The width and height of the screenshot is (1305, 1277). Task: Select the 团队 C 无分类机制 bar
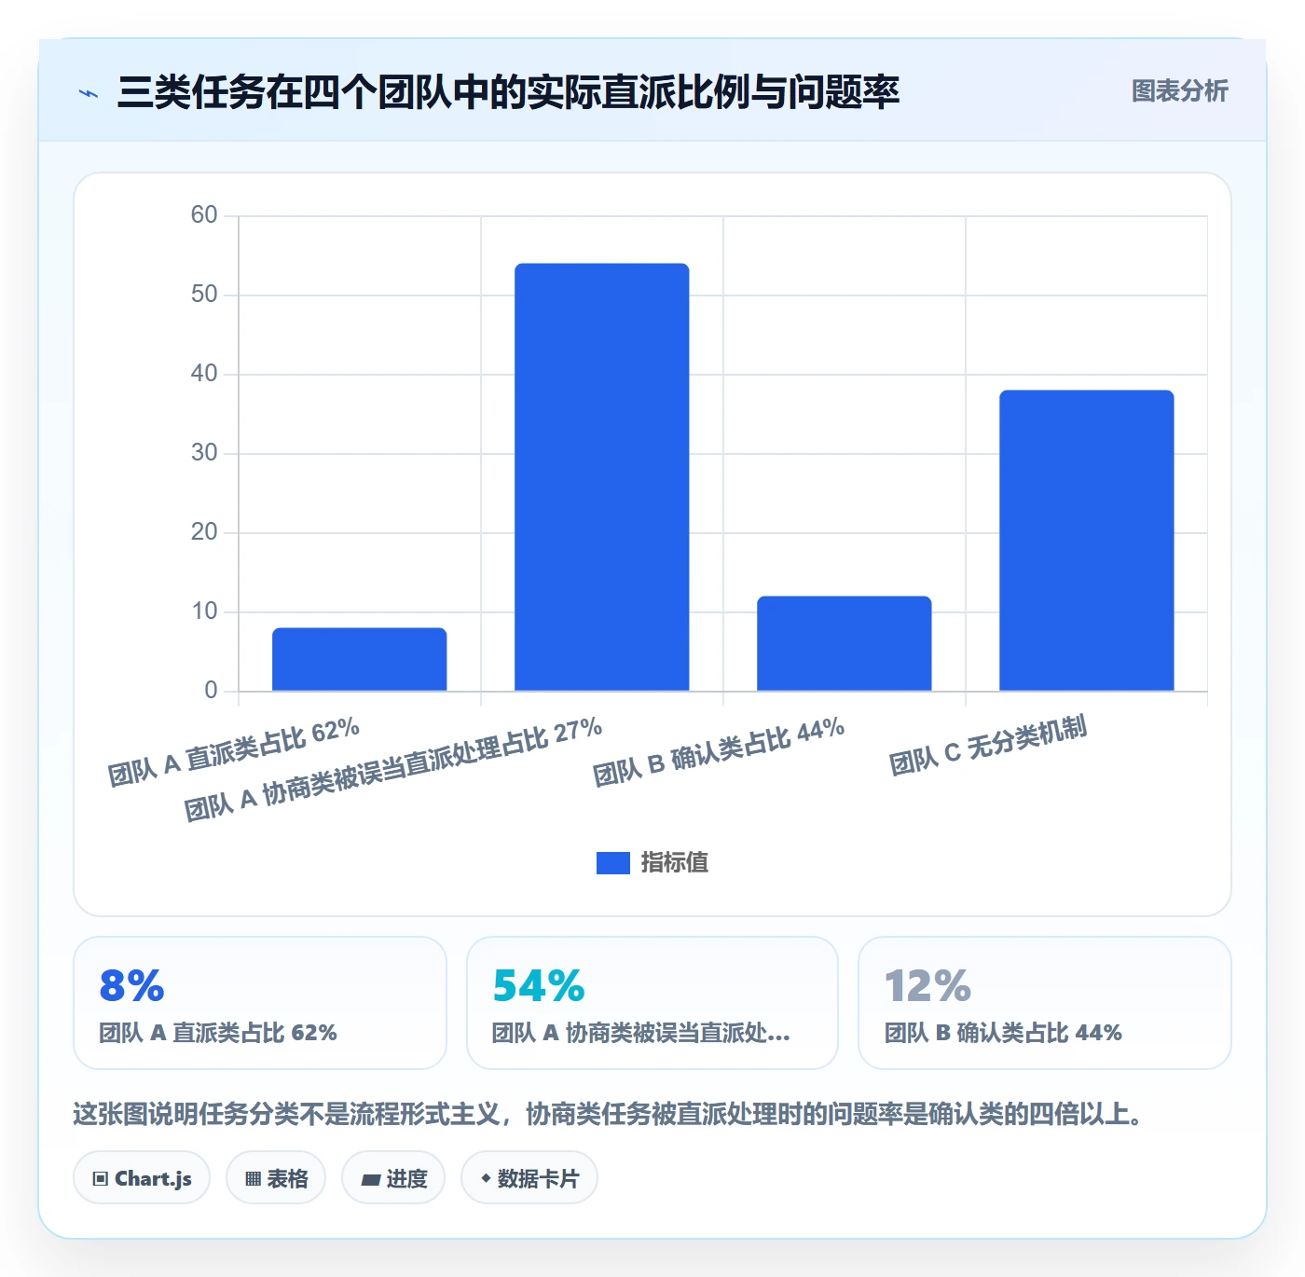(1087, 541)
